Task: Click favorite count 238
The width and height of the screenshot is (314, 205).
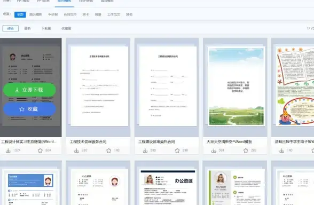Action: pos(185,151)
